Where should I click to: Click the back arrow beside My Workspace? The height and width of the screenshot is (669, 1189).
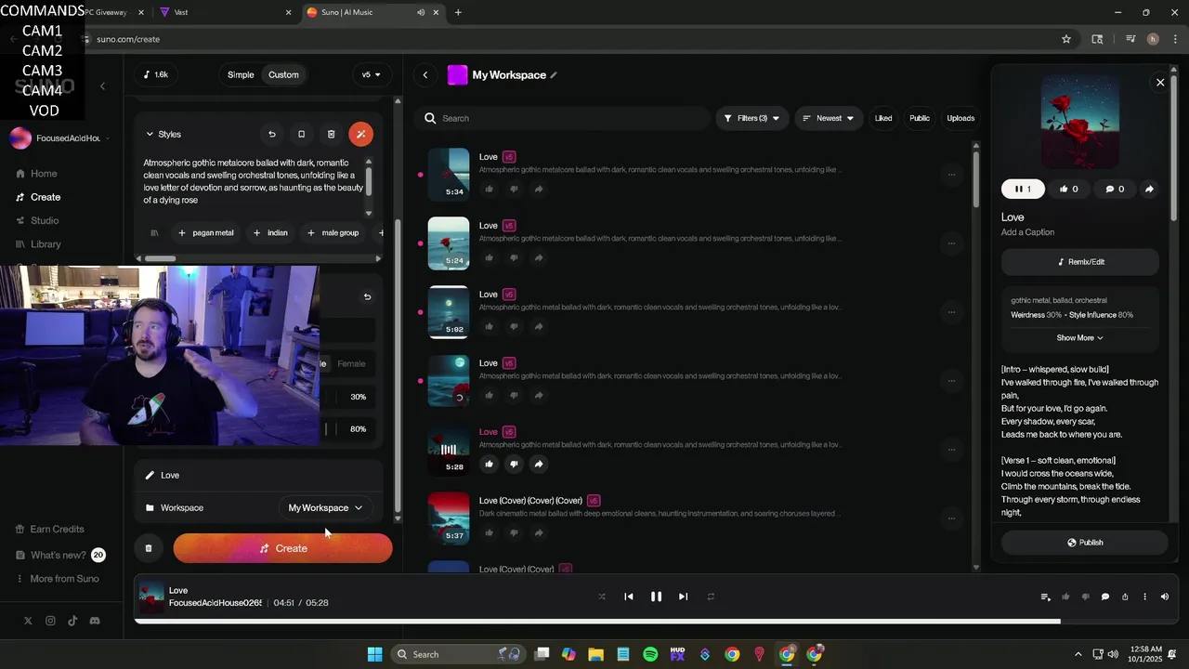point(425,75)
